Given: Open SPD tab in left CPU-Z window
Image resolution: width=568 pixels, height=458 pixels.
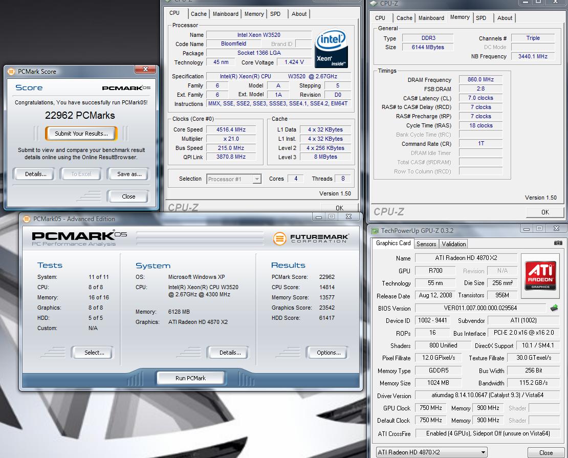Looking at the screenshot, I should click(275, 14).
